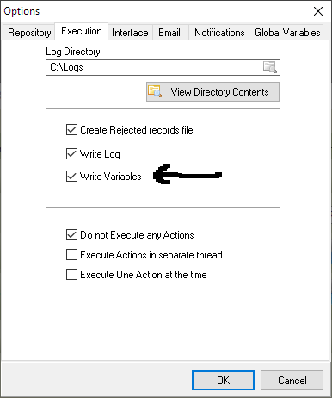Click into the Log Directory path field

[154, 67]
